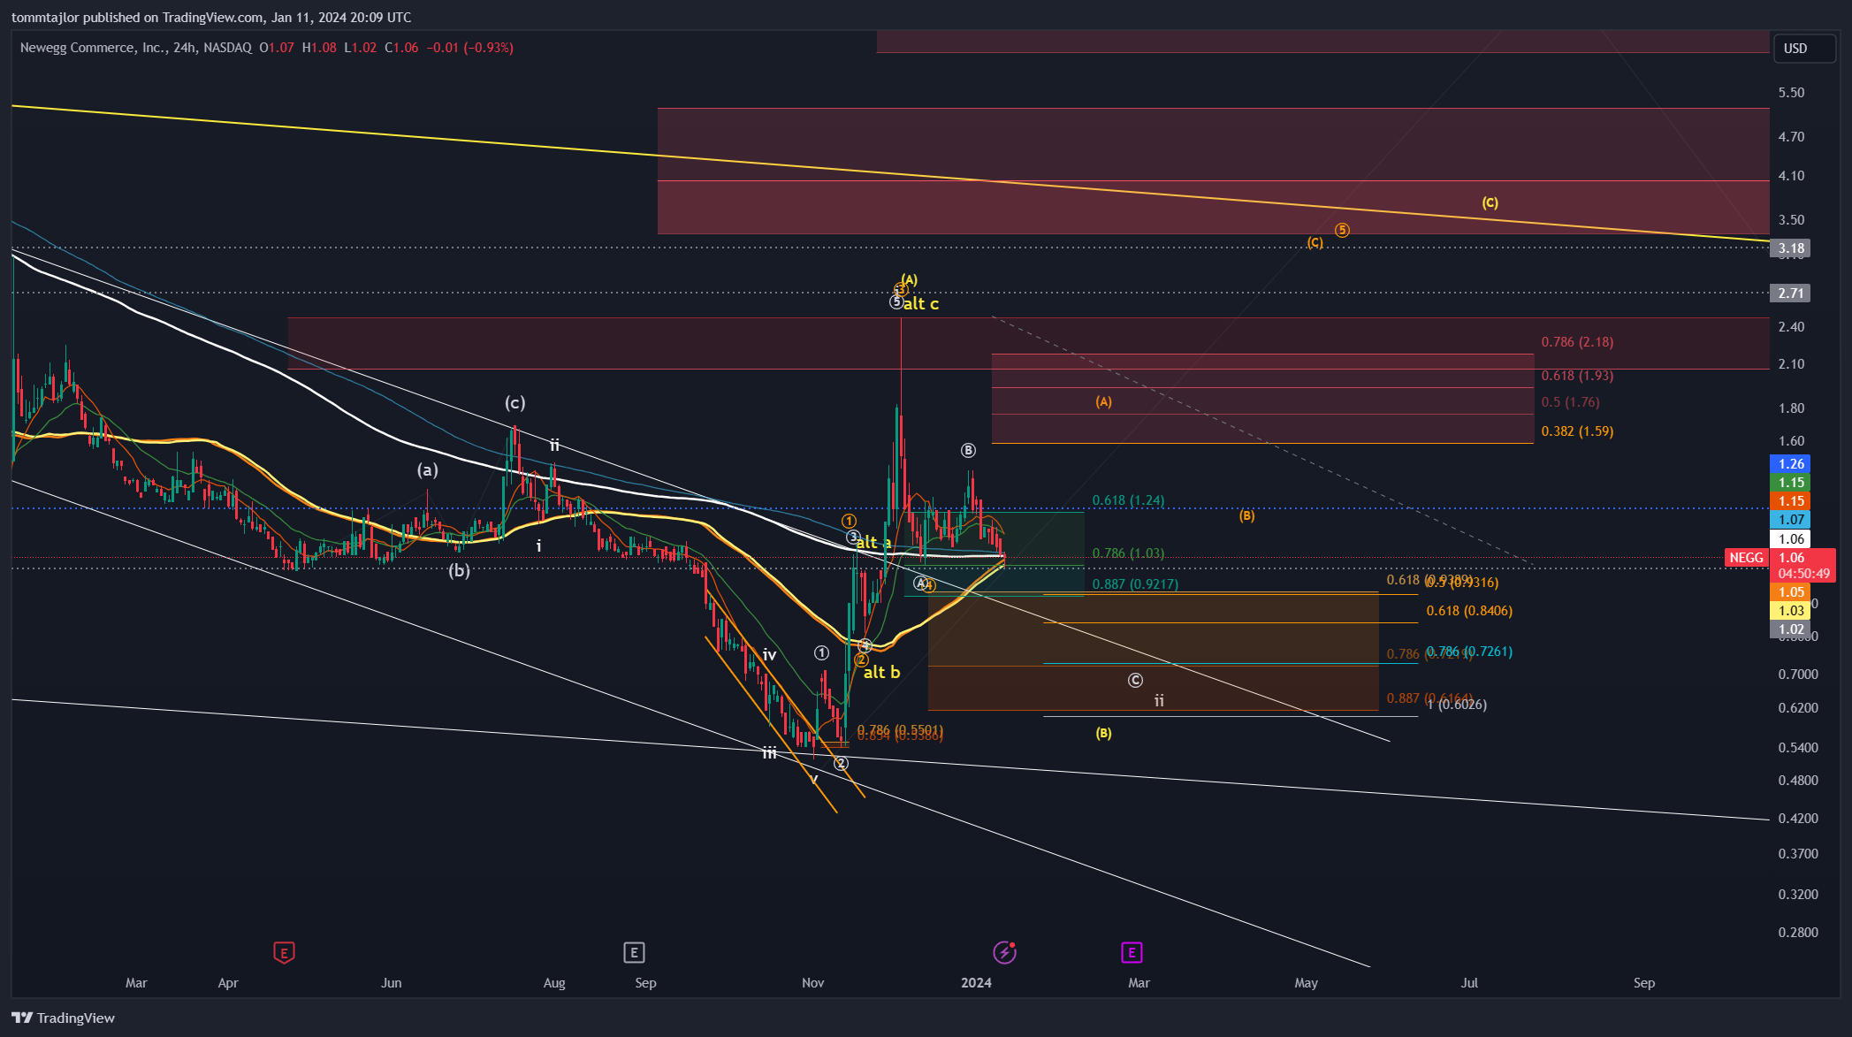The image size is (1852, 1037).
Task: Select the 0.382 (1.59) Fibonacci label
Action: [1577, 431]
